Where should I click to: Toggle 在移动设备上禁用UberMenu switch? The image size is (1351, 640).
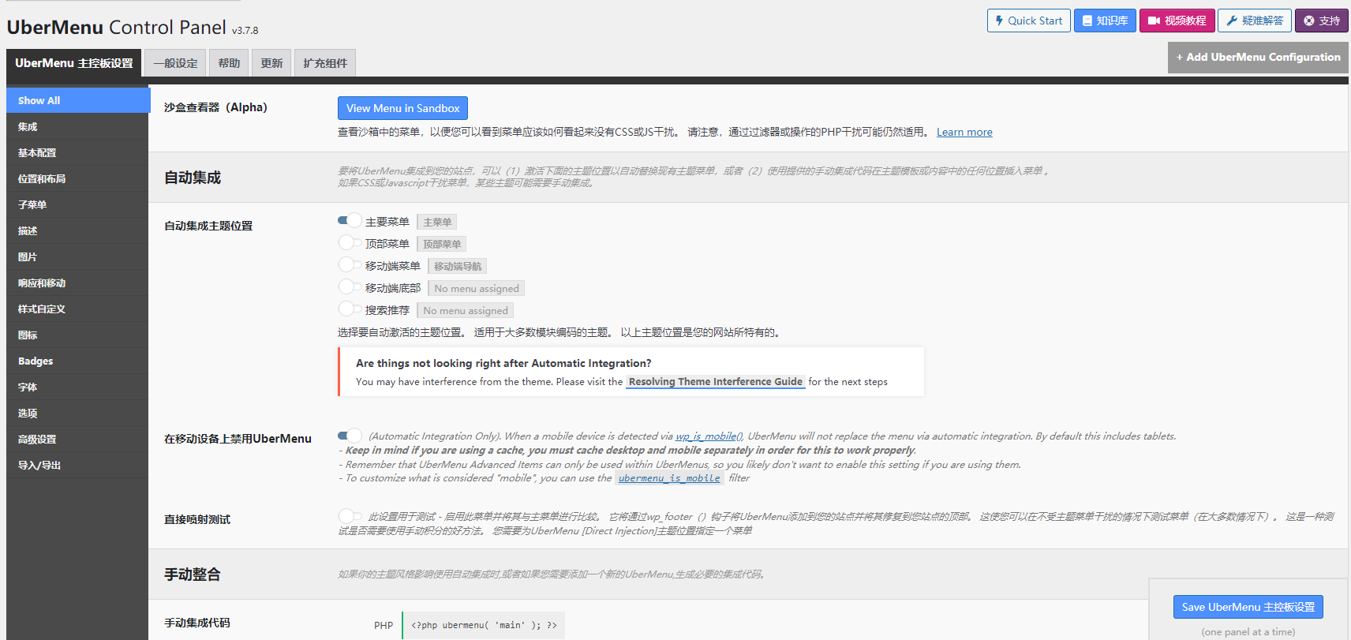pos(350,436)
